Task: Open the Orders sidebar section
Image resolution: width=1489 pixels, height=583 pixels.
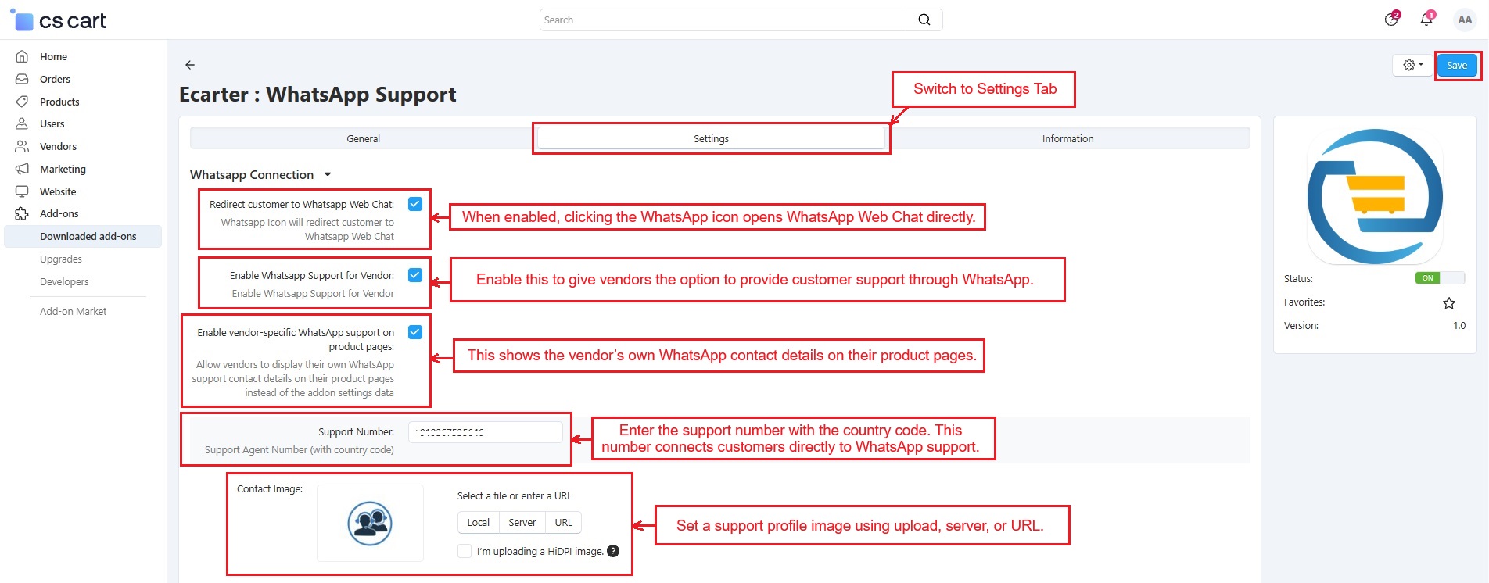Action: click(x=55, y=79)
